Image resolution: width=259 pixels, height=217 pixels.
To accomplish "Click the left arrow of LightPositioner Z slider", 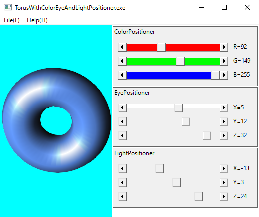I will pyautogui.click(x=122, y=197).
